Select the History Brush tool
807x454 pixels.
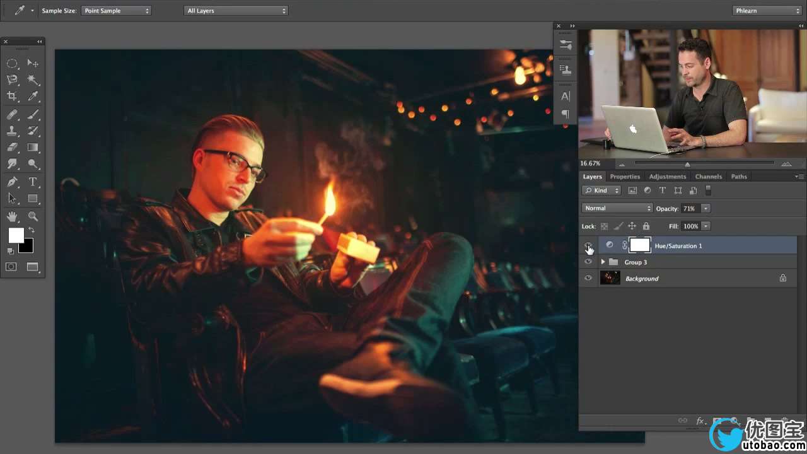[x=33, y=131]
